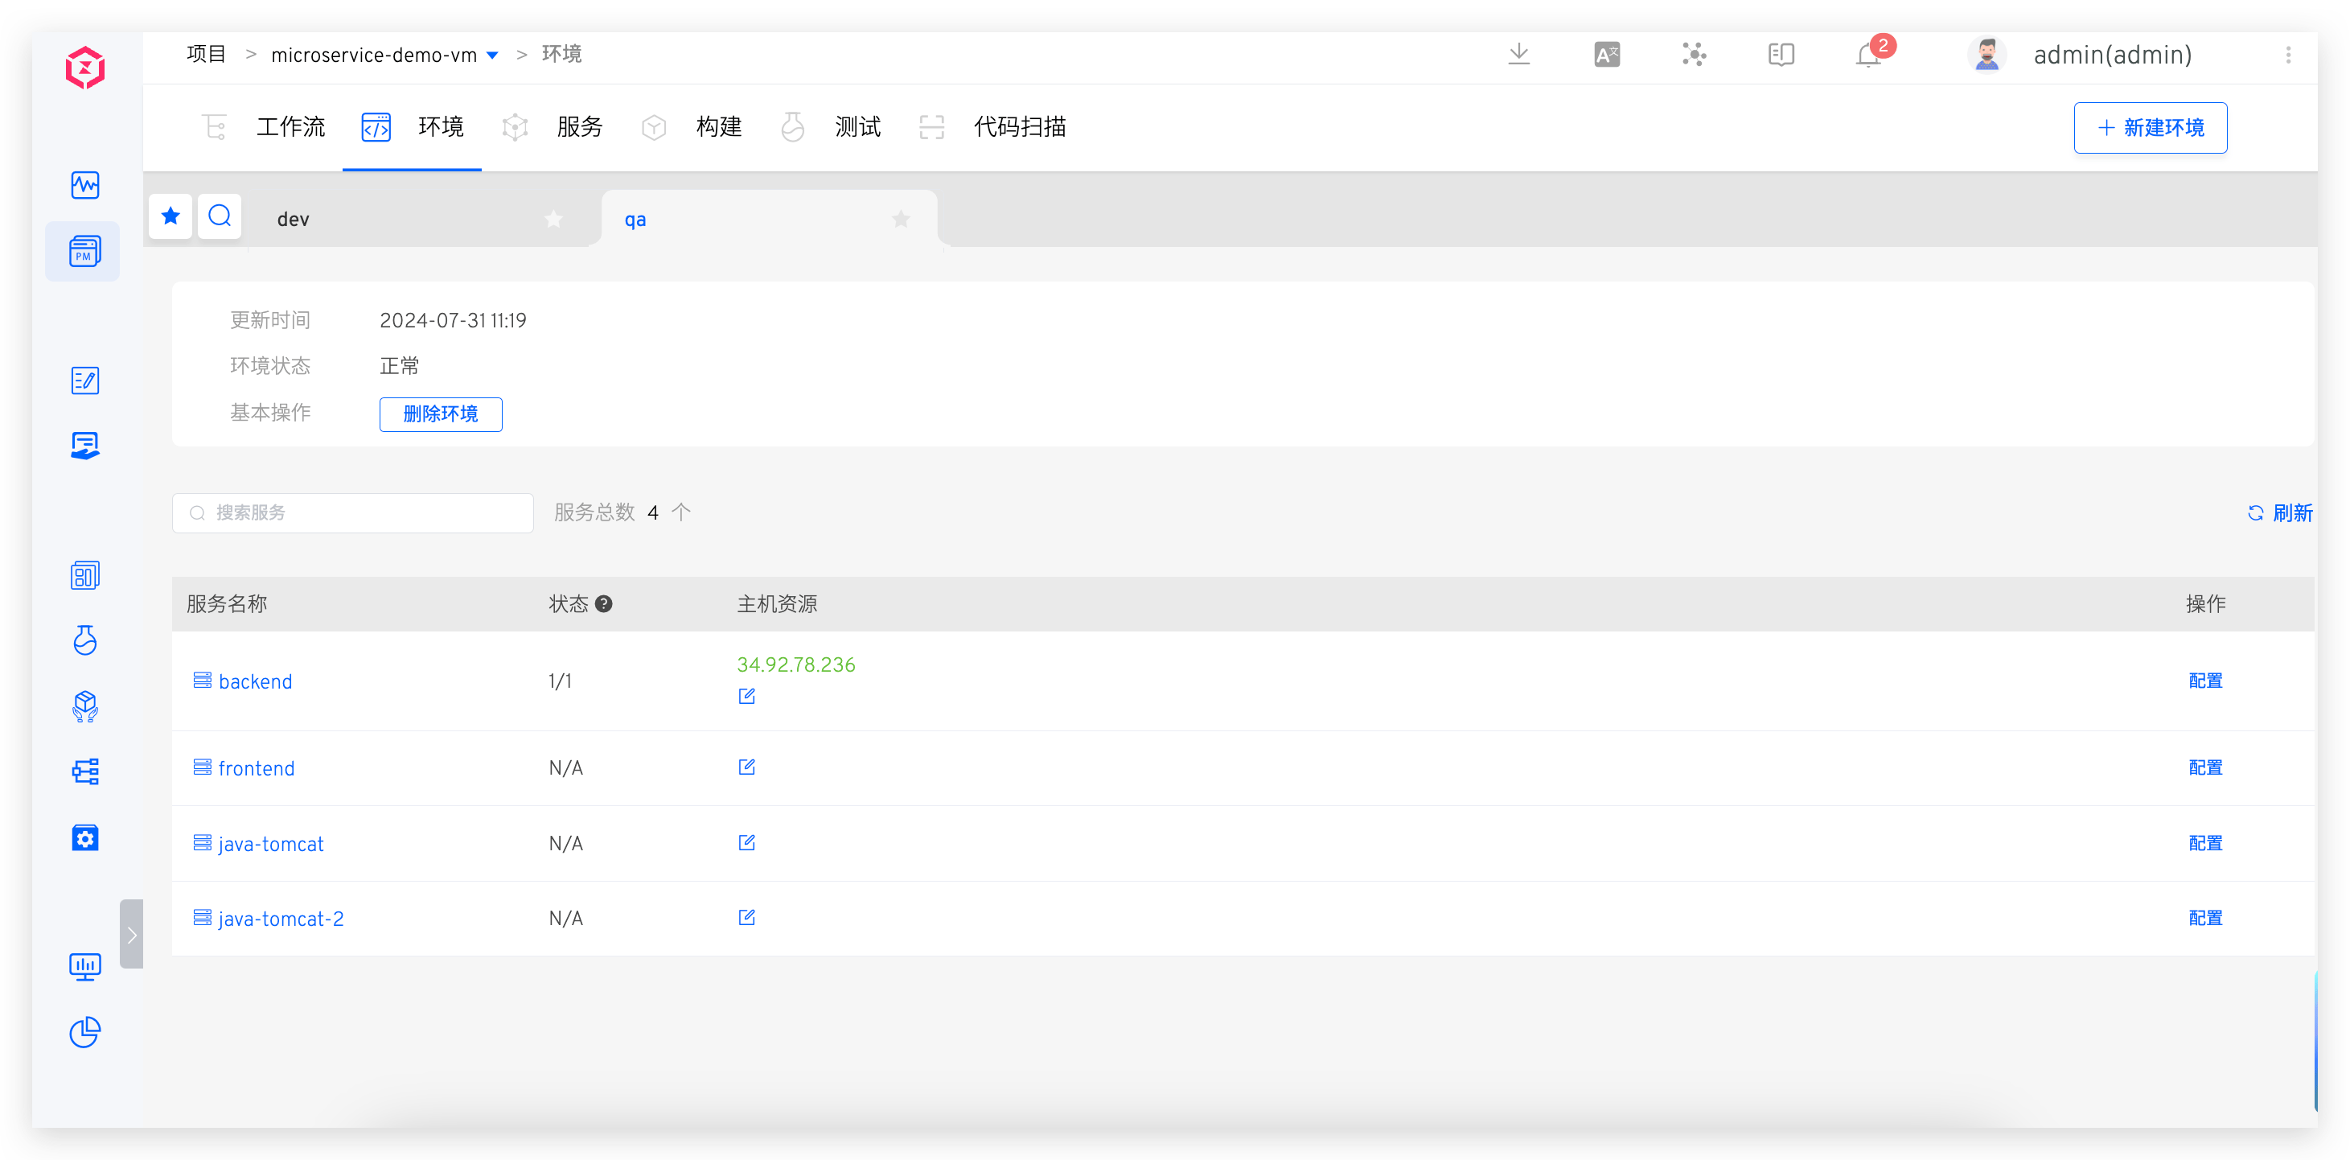Open the notifications bell icon

coord(1867,56)
